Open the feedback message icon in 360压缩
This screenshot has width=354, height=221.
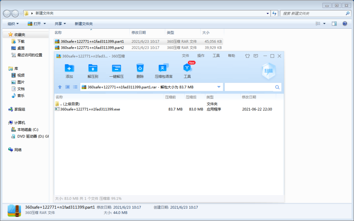point(256,56)
